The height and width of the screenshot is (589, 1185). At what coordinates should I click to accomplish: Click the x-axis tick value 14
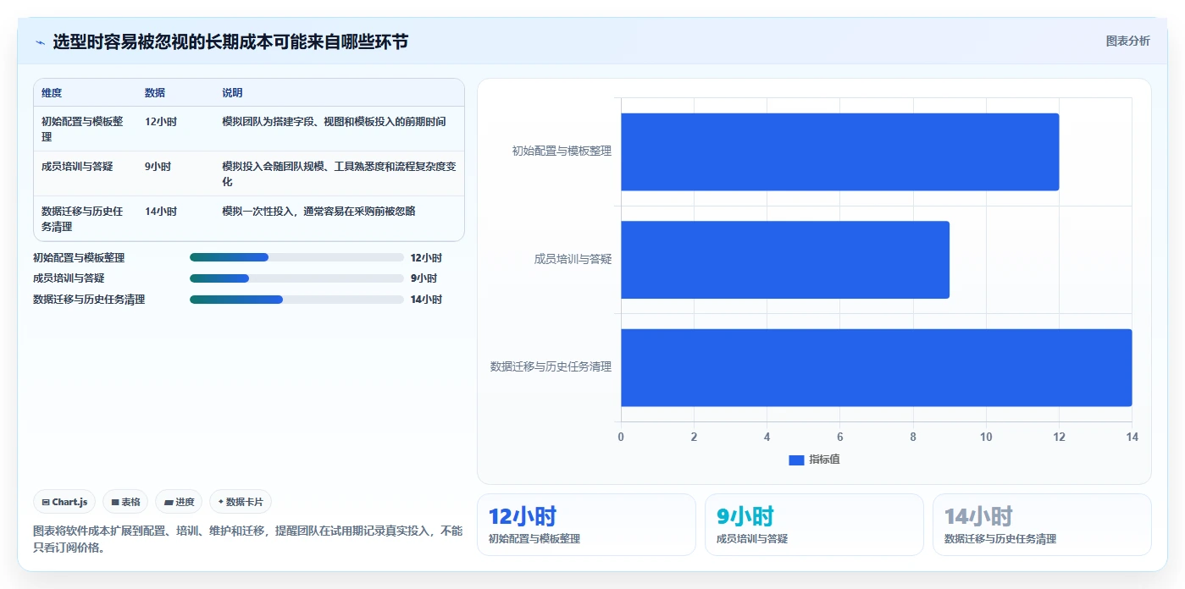1132,437
